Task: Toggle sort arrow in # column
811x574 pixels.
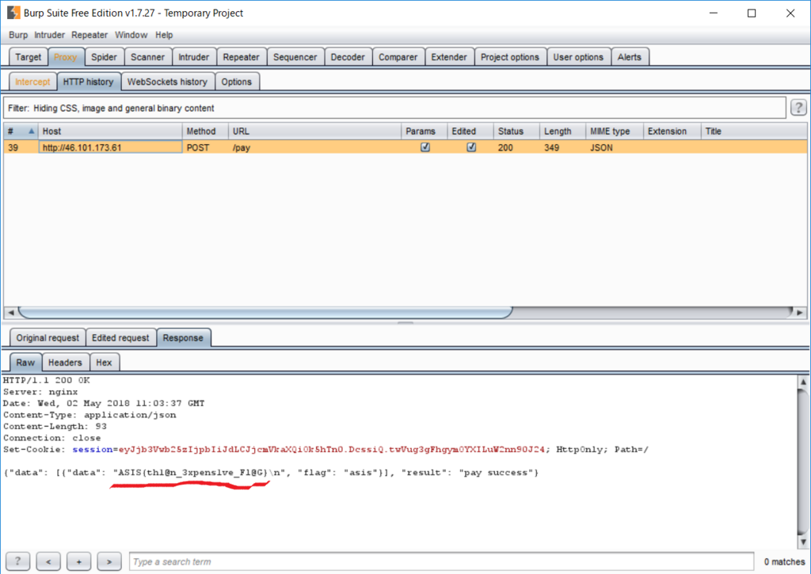Action: 31,131
